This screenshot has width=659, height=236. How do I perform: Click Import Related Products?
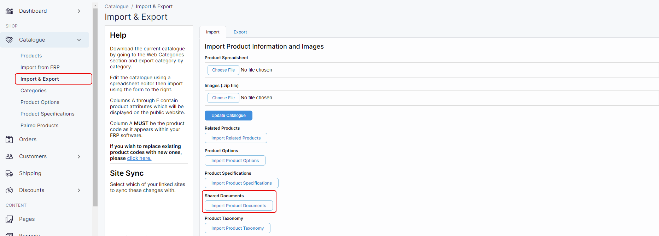click(236, 138)
